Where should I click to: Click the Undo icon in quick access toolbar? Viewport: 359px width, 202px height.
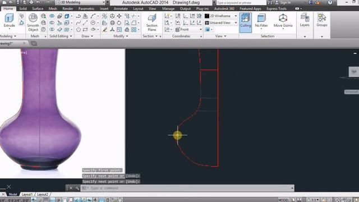click(x=38, y=2)
